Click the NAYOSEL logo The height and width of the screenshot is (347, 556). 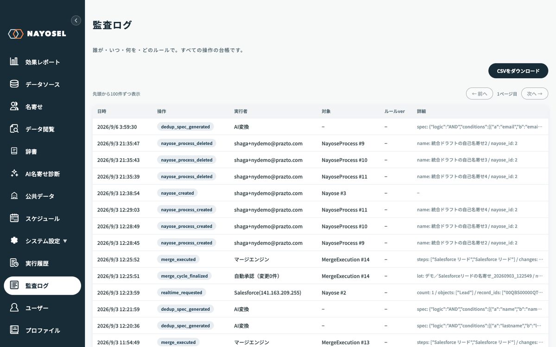(37, 34)
